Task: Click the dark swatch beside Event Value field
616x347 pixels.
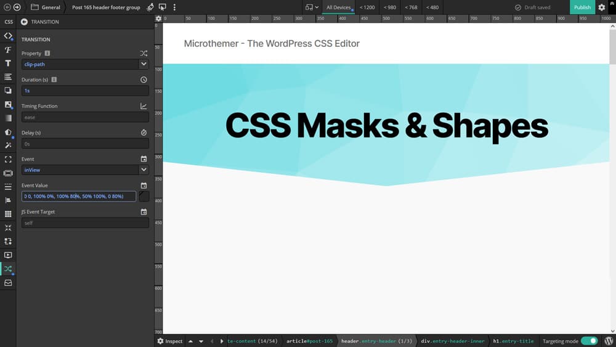Action: click(144, 196)
